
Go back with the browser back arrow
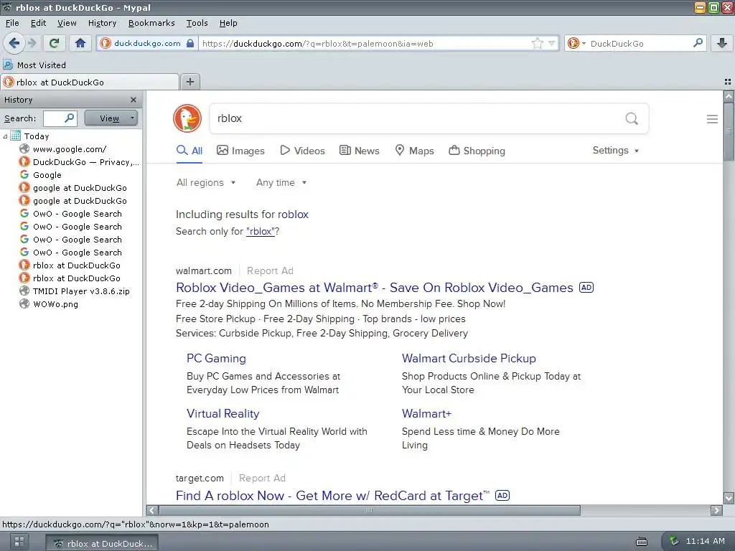14,44
